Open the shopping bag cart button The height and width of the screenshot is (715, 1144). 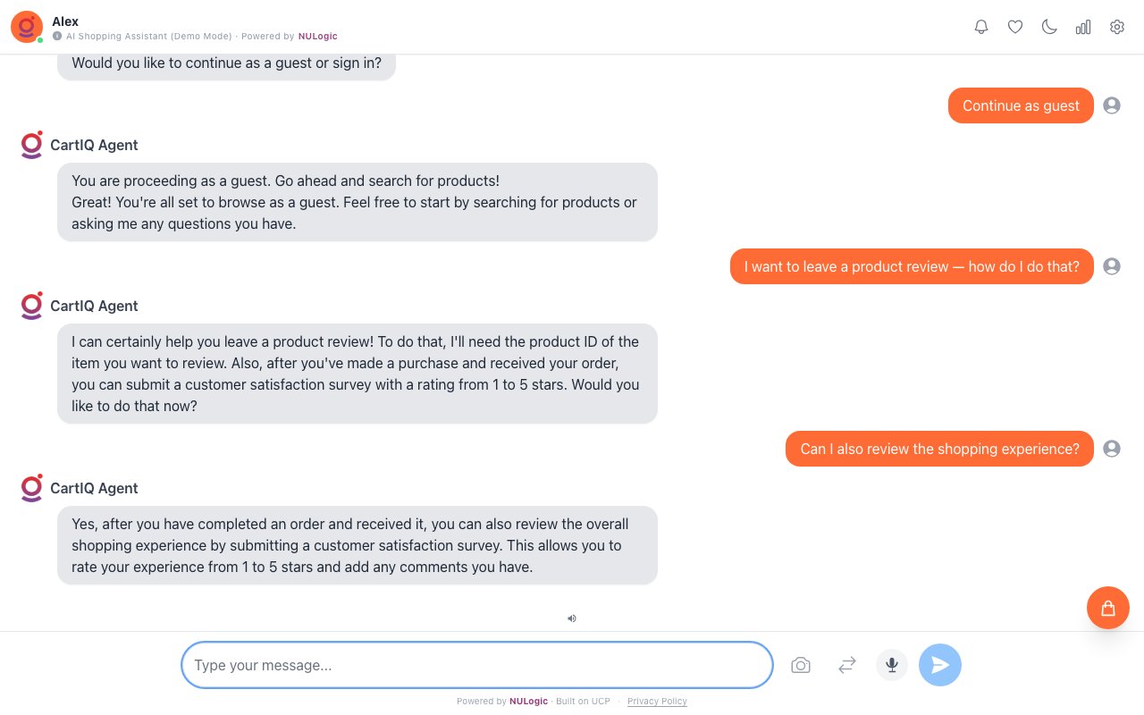point(1108,608)
